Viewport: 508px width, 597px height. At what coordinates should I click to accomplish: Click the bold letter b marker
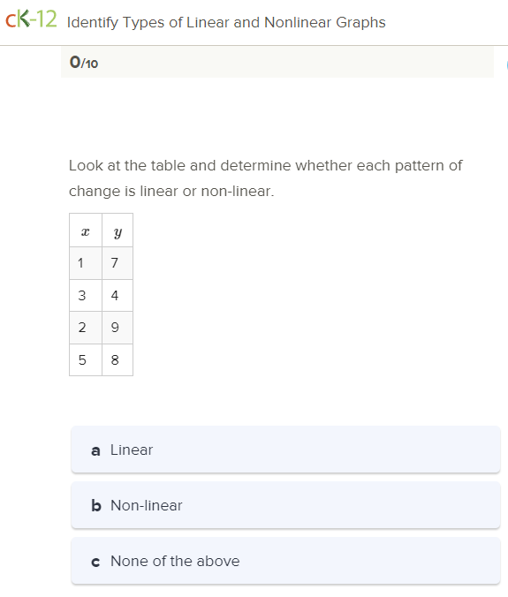click(x=96, y=506)
